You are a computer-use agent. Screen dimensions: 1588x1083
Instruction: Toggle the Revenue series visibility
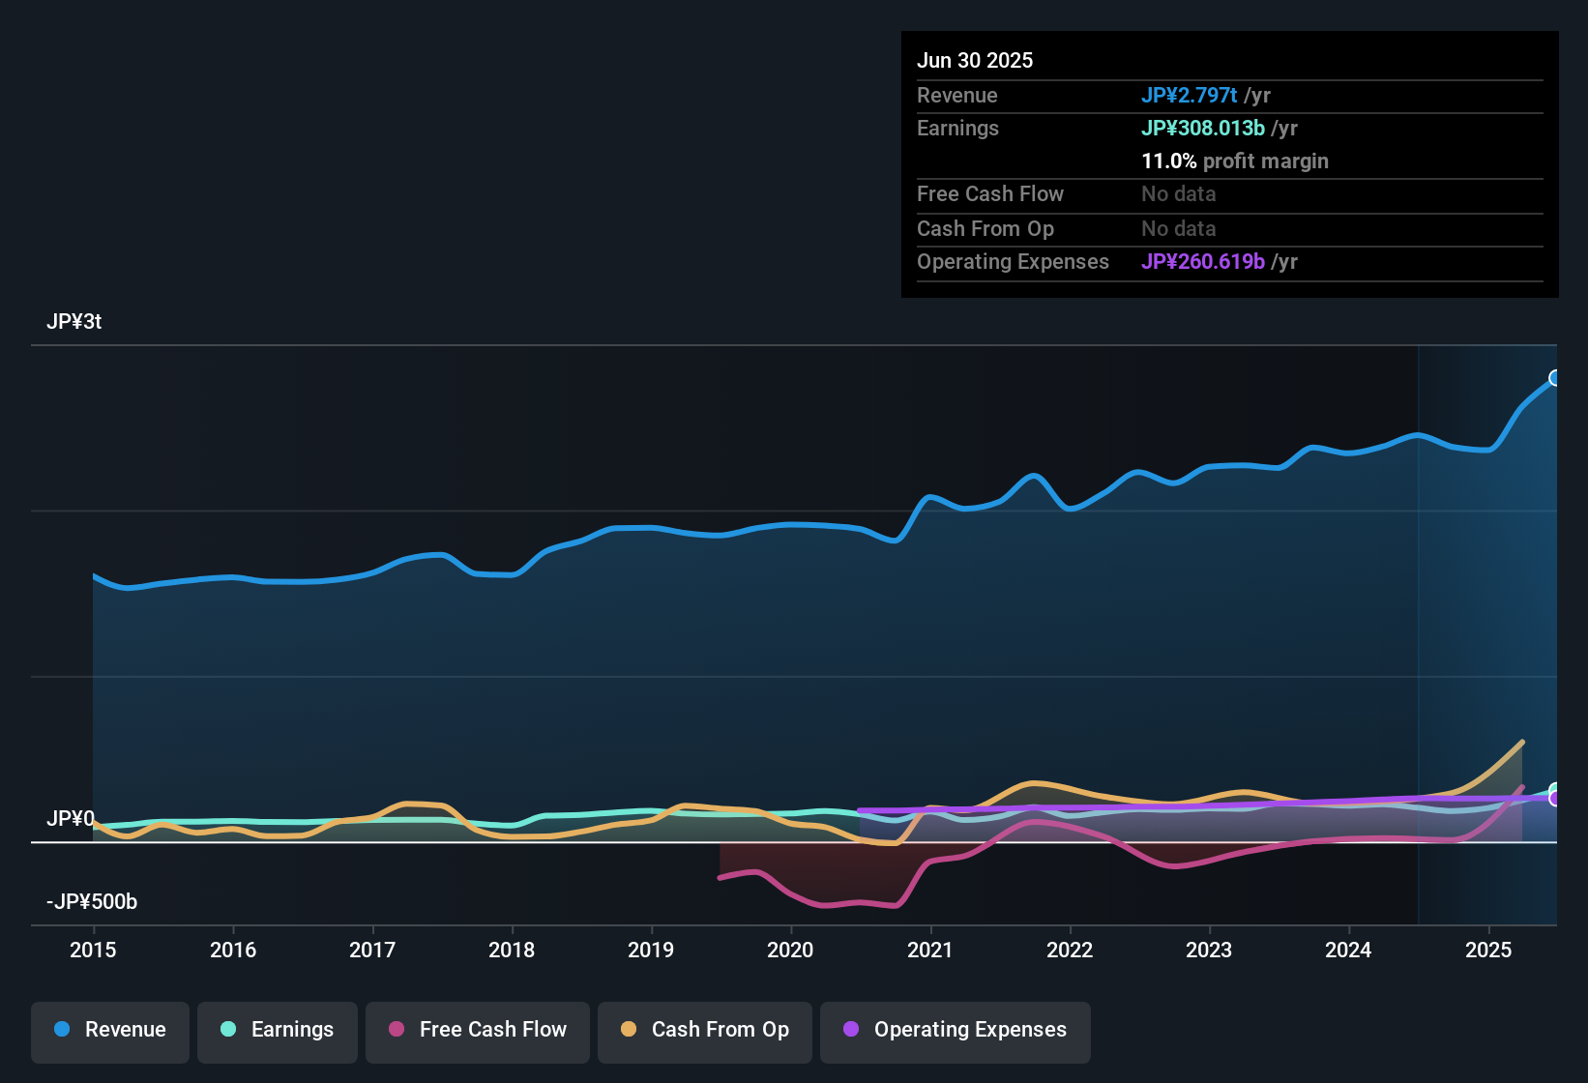[109, 1030]
